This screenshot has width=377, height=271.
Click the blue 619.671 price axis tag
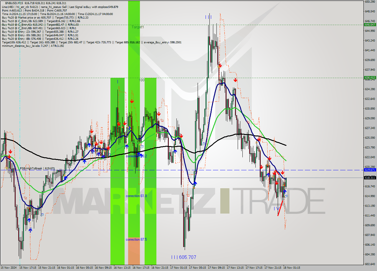point(370,170)
